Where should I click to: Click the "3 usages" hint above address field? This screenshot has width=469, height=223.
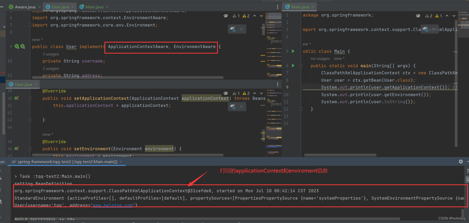(x=51, y=69)
